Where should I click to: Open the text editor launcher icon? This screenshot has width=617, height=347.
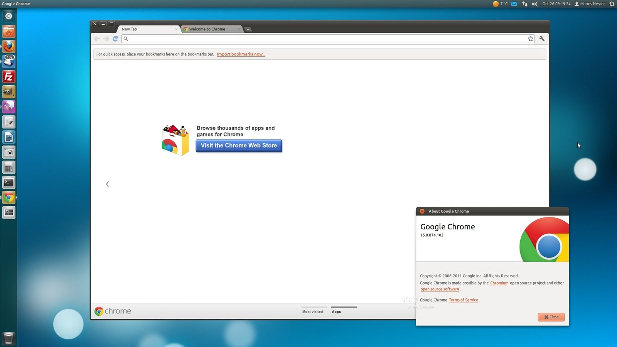tap(8, 122)
